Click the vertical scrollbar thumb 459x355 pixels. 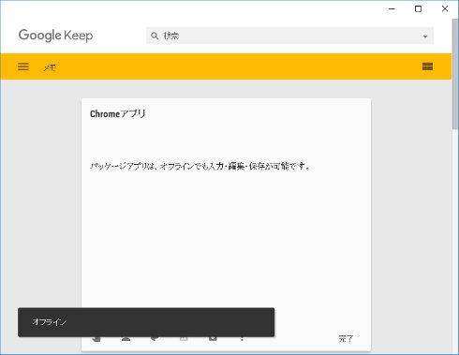[x=455, y=73]
